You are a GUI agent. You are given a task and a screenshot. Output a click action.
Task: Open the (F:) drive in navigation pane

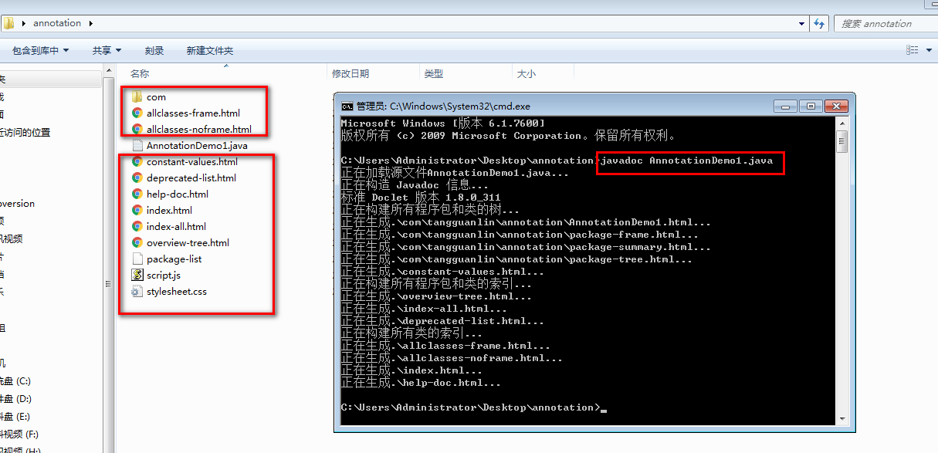click(19, 434)
